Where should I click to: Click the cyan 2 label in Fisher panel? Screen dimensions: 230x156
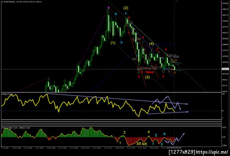[156, 135]
